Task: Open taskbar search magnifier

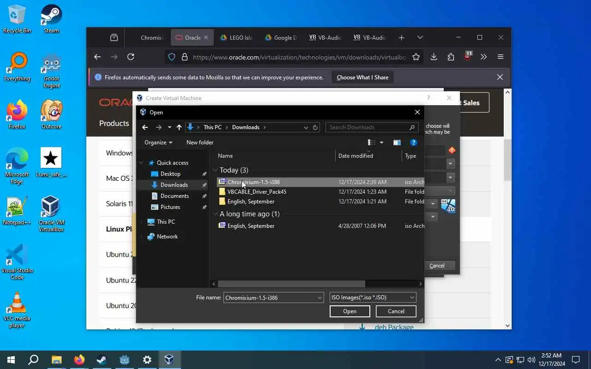Action: 33,360
